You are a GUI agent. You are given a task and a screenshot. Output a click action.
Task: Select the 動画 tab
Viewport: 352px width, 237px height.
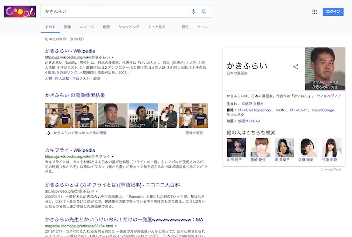pos(106,27)
